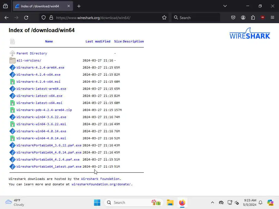
Task: Download Wireshark-win64-3.6.22.exe
Action: (x=41, y=117)
